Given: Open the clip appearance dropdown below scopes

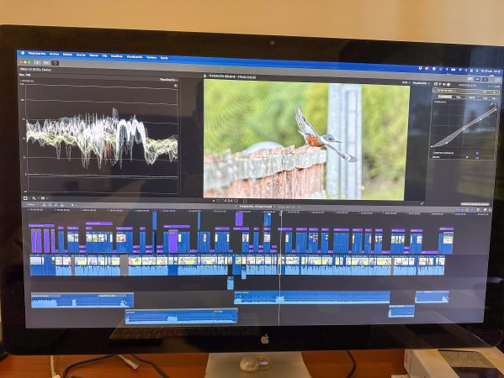Looking at the screenshot, I should point(26,198).
